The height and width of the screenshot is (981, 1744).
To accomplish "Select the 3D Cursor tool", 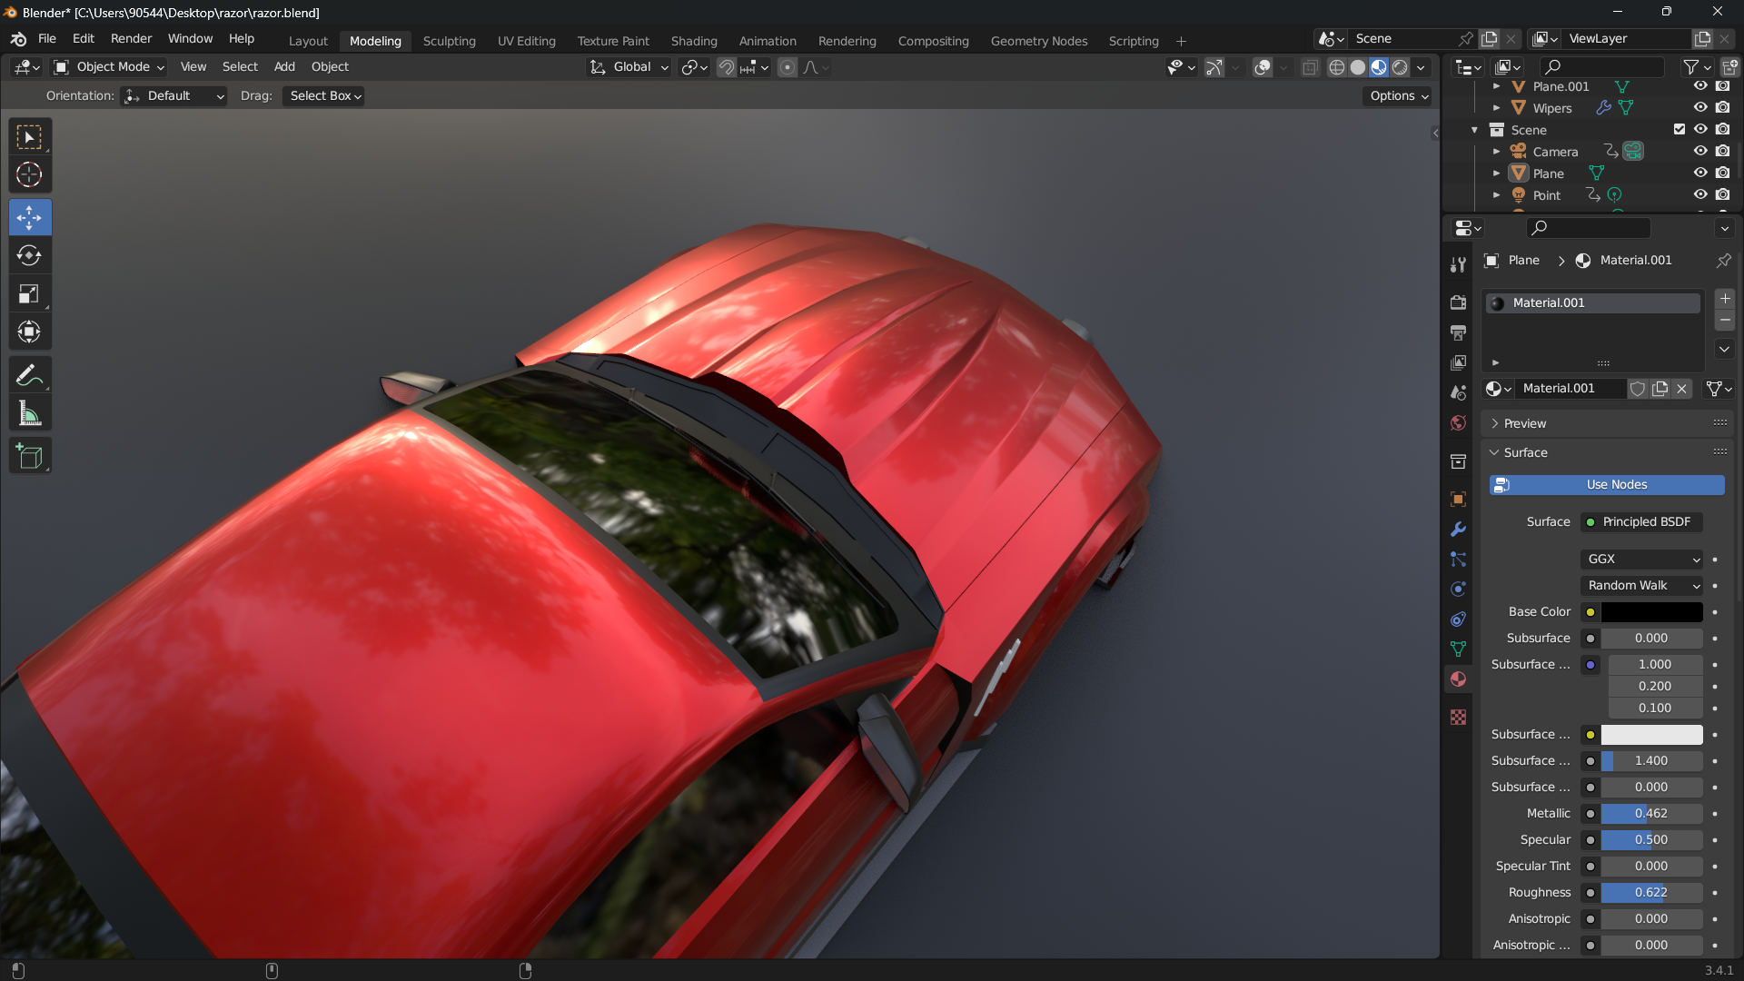I will coord(29,174).
